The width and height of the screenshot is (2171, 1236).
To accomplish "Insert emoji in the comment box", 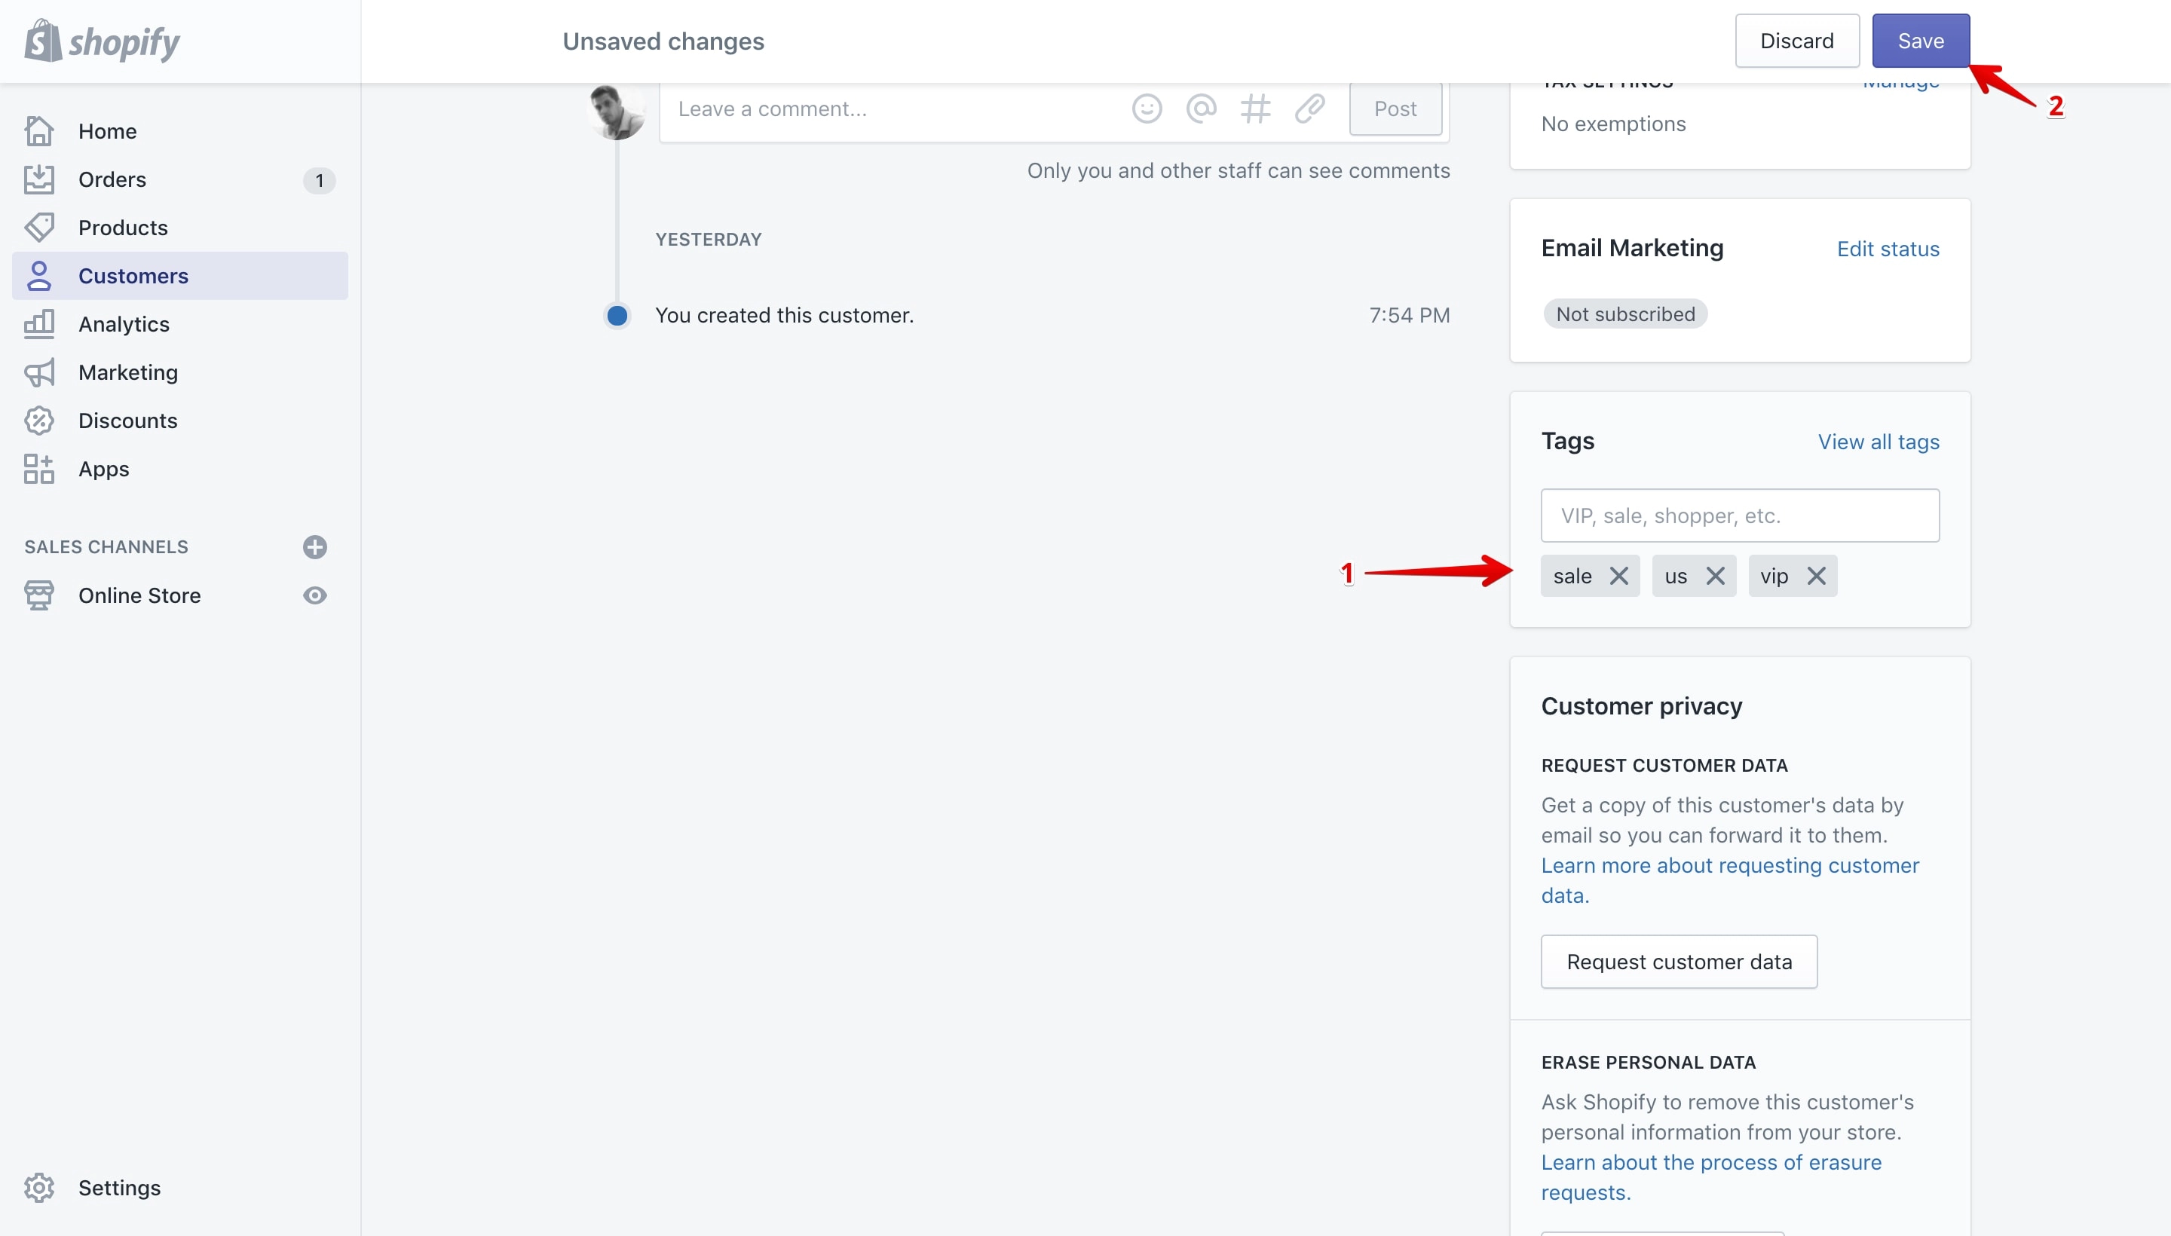I will (x=1147, y=109).
